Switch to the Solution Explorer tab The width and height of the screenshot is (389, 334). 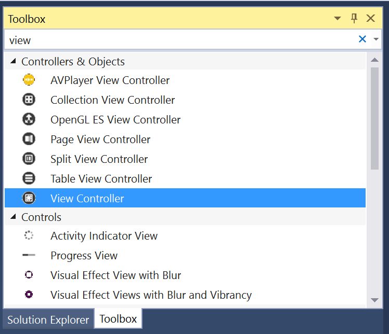48,319
